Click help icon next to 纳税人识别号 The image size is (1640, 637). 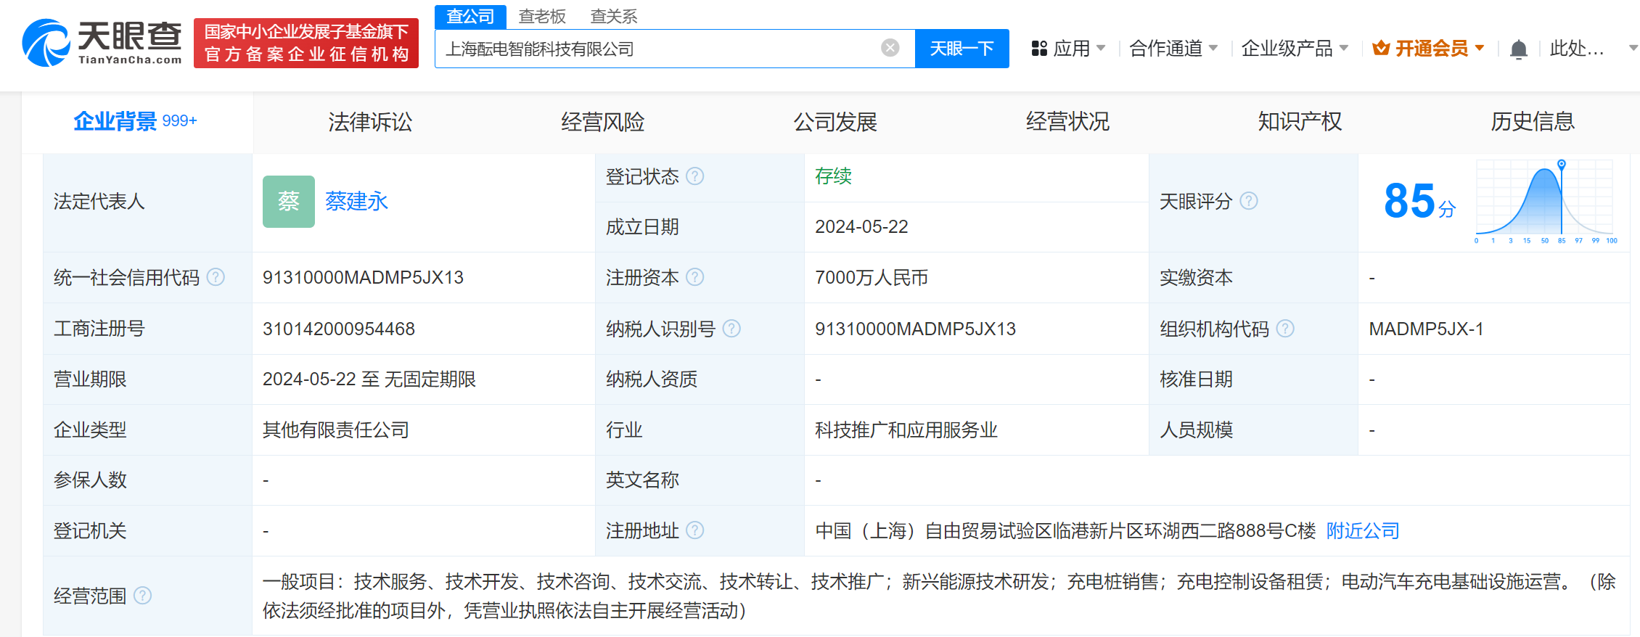(x=731, y=329)
